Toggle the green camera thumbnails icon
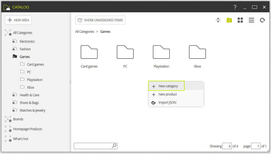Image resolution: width=271 pixels, height=154 pixels. pos(229,20)
